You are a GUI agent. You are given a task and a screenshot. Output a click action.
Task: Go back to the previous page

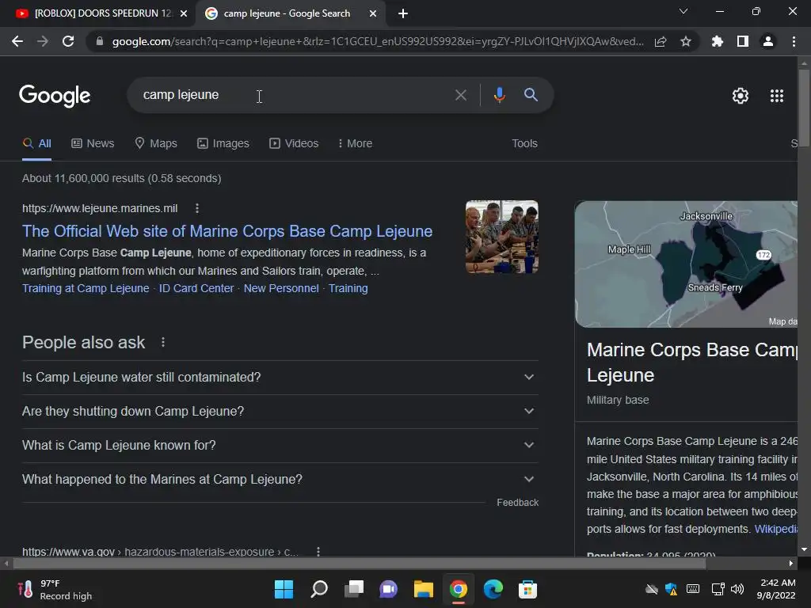[x=17, y=41]
